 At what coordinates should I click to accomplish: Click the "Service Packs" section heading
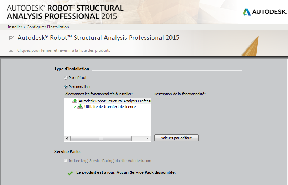coord(67,152)
